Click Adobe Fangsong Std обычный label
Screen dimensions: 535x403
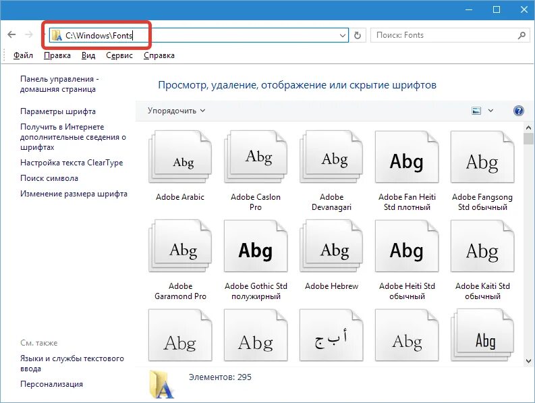(482, 202)
